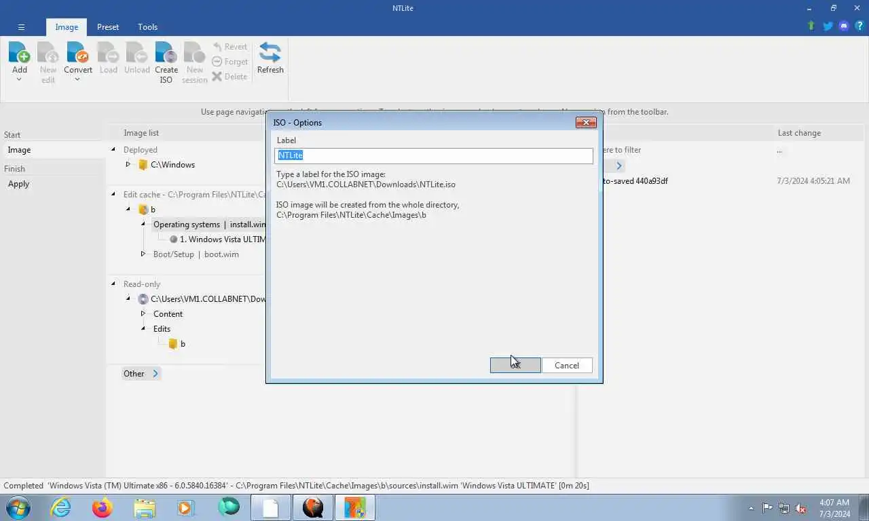This screenshot has height=521, width=869.
Task: Click the New edit toolbar icon
Action: click(48, 53)
